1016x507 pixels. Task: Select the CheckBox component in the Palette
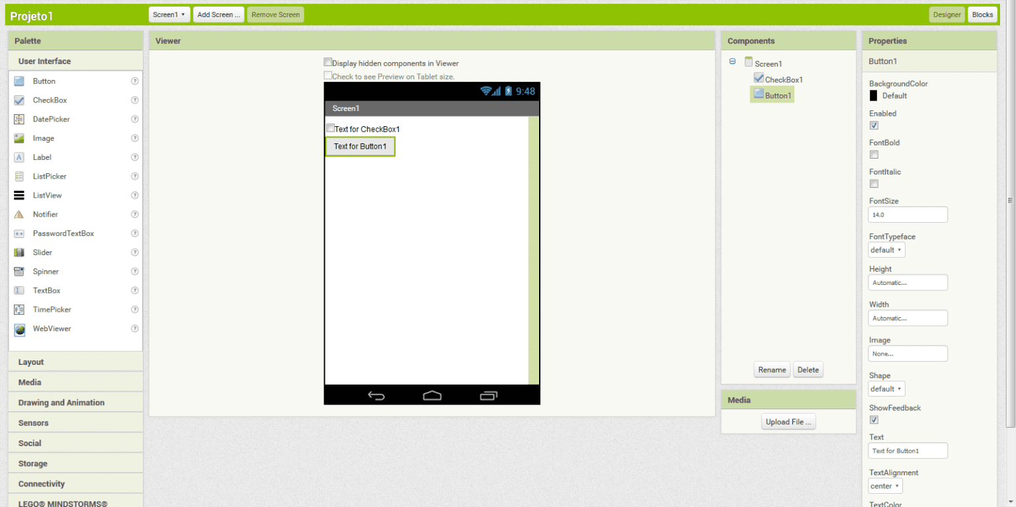coord(48,100)
